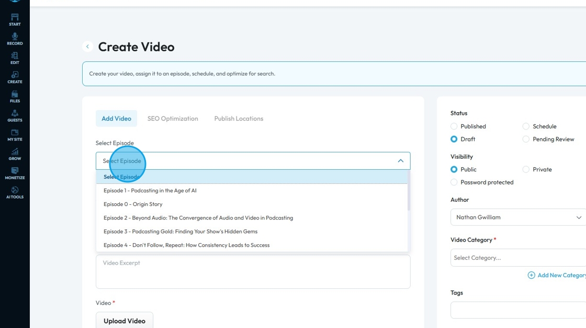Open the Guests section icon

(15, 115)
